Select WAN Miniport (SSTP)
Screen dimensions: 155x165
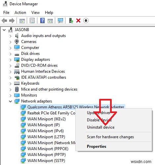tap(46, 161)
